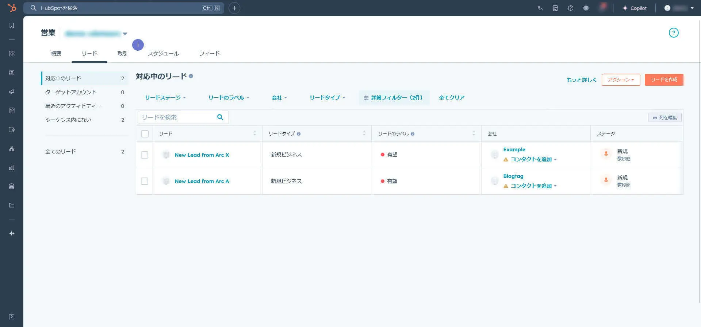Switch to the リード tab
This screenshot has height=327, width=701.
(x=89, y=54)
